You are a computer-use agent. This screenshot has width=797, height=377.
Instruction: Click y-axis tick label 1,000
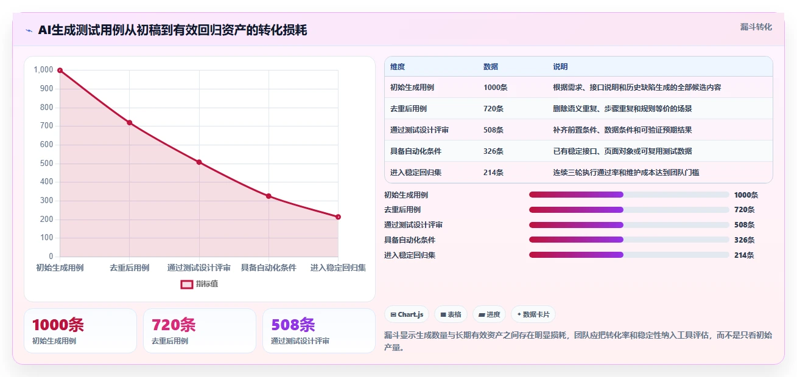coord(43,71)
